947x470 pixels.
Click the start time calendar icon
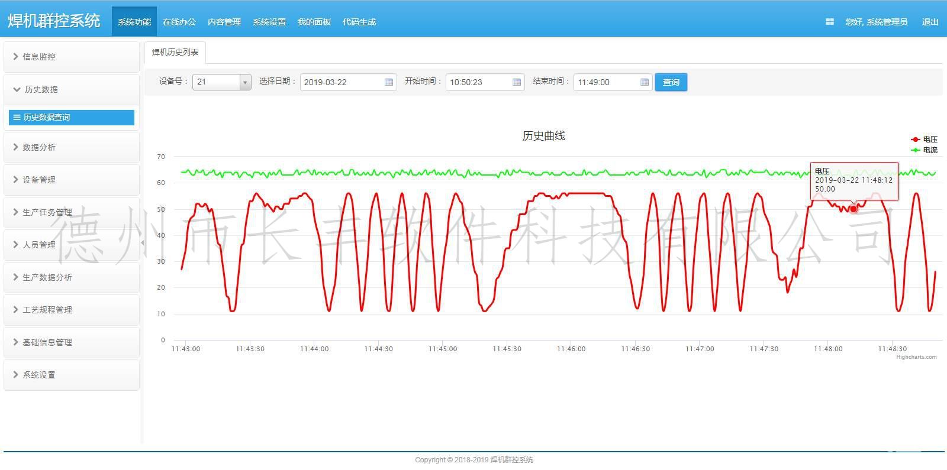click(x=517, y=82)
